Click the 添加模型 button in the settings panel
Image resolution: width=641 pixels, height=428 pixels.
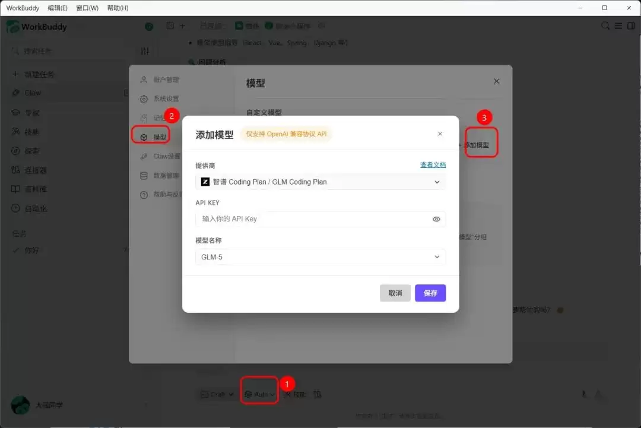[476, 145]
